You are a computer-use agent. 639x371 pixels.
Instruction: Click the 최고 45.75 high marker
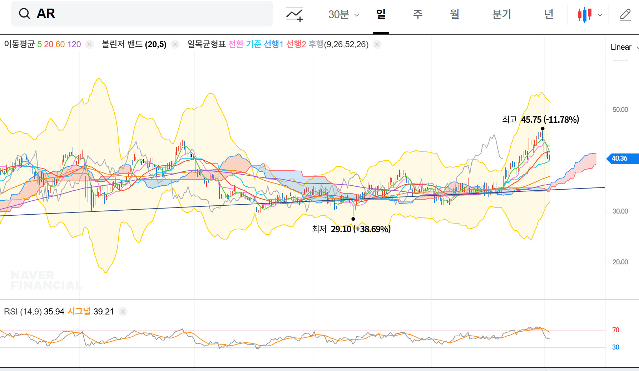[x=543, y=128]
